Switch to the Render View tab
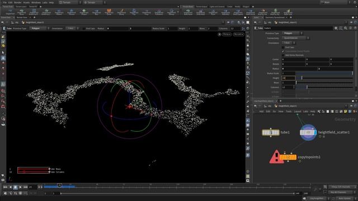Screen dimensions: 358x201 pyautogui.click(x=22, y=17)
